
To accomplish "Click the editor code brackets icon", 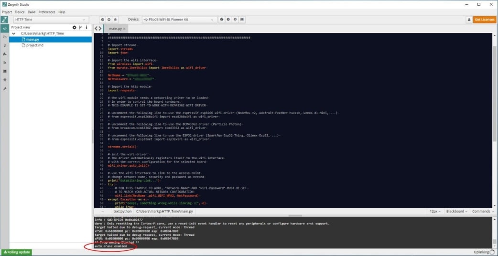I will pos(98,29).
